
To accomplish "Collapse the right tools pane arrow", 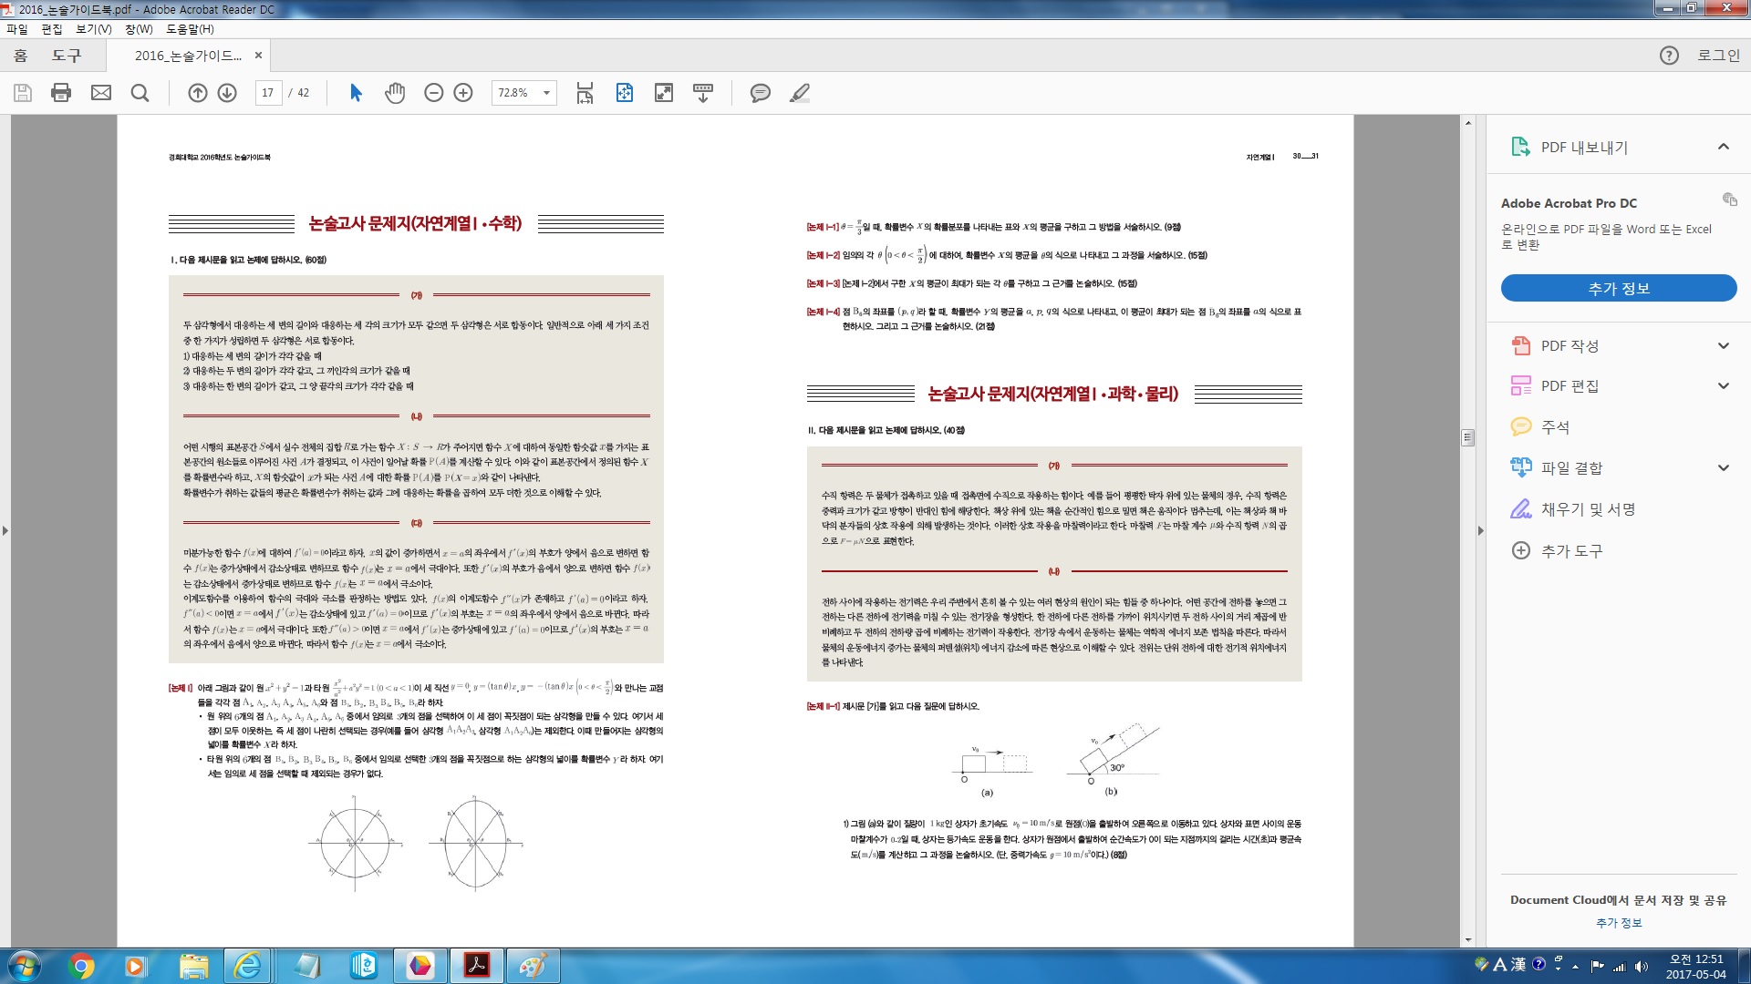I will (1480, 530).
